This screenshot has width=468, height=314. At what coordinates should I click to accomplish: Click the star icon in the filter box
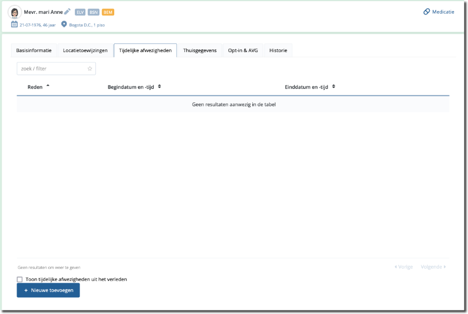[x=90, y=68]
